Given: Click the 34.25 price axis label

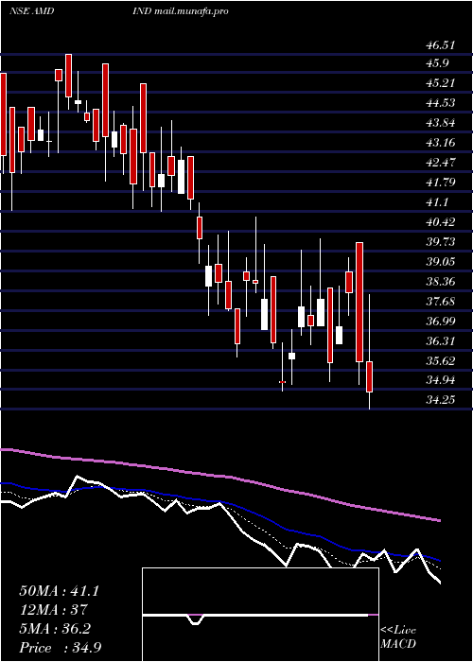Looking at the screenshot, I should click(x=440, y=399).
